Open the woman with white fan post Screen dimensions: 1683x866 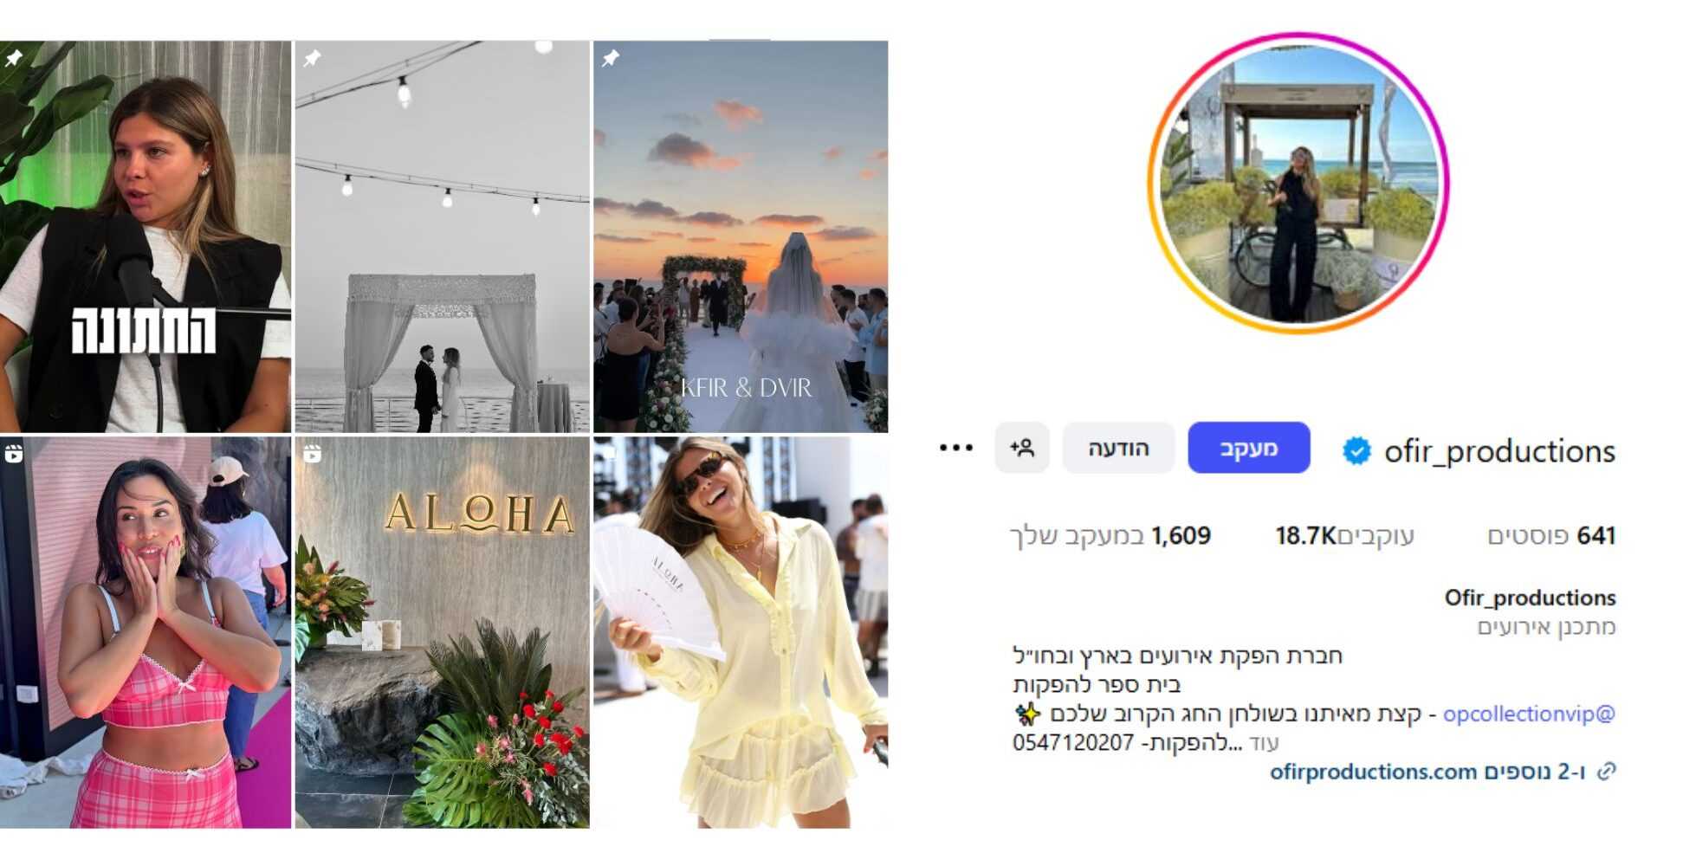click(x=741, y=632)
